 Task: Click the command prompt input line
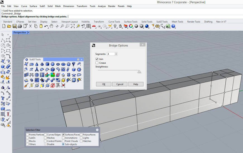click(121, 16)
